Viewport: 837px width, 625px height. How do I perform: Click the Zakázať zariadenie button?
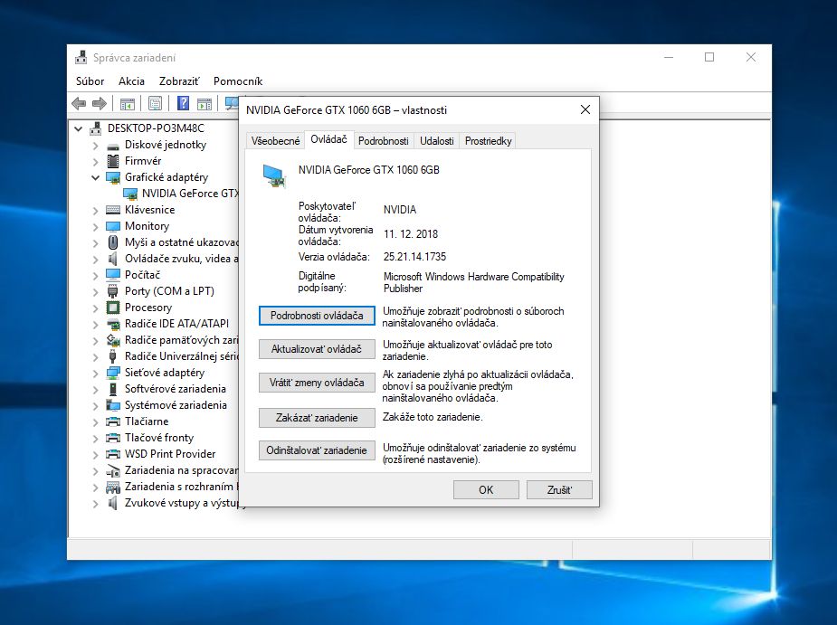coord(317,418)
